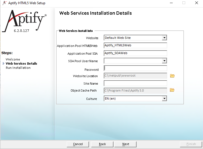Open the Website dropdown list
The height and width of the screenshot is (149, 203).
pyautogui.click(x=164, y=38)
